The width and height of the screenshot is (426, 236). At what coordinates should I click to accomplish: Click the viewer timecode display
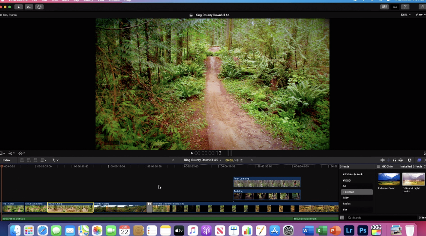click(x=208, y=153)
